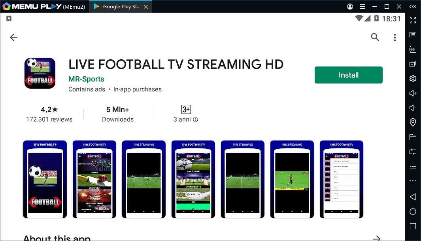Select the Google Play Store tab
The height and width of the screenshot is (241, 421).
[x=119, y=6]
